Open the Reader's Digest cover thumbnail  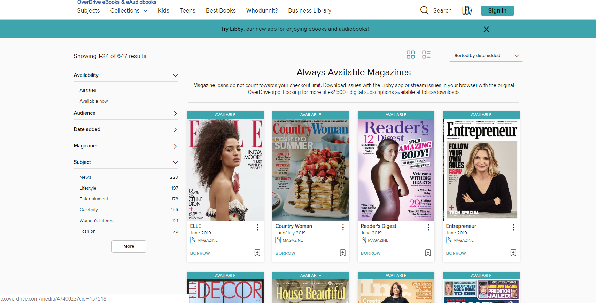tap(396, 170)
